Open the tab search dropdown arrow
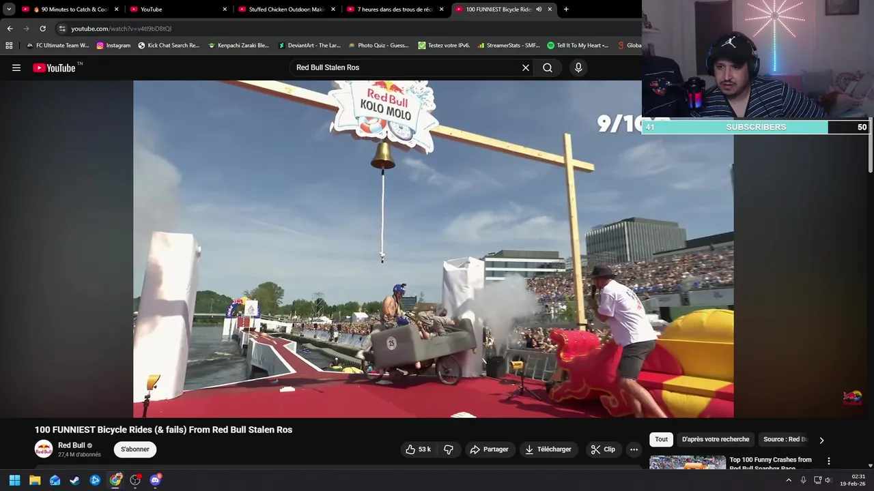The image size is (874, 491). [x=9, y=10]
